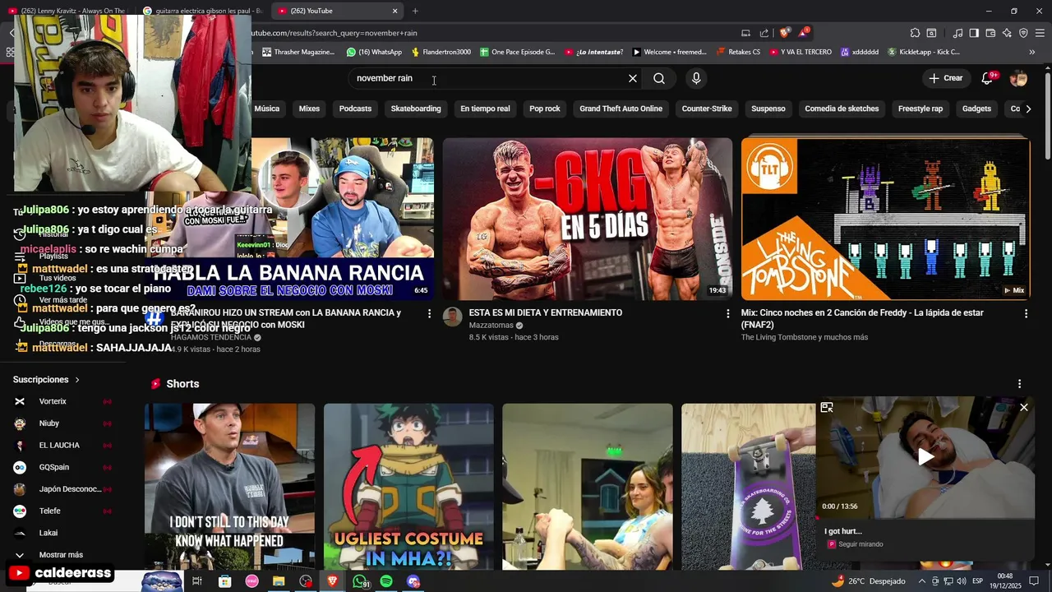Screen dimensions: 1052x592
Task: Open Spotify from the taskbar
Action: (x=386, y=581)
